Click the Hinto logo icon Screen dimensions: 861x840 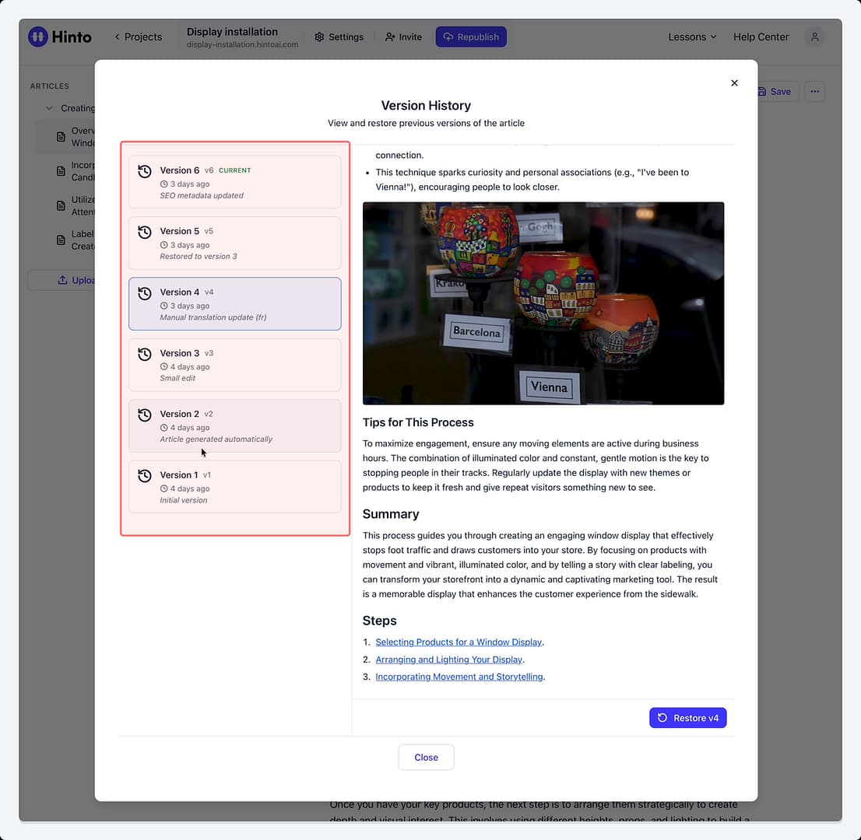[38, 37]
